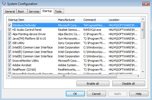Viewport: 152px width, 100px height.
Task: Click the Sun Microsyste... manufacturer cell
Action: 69,39
